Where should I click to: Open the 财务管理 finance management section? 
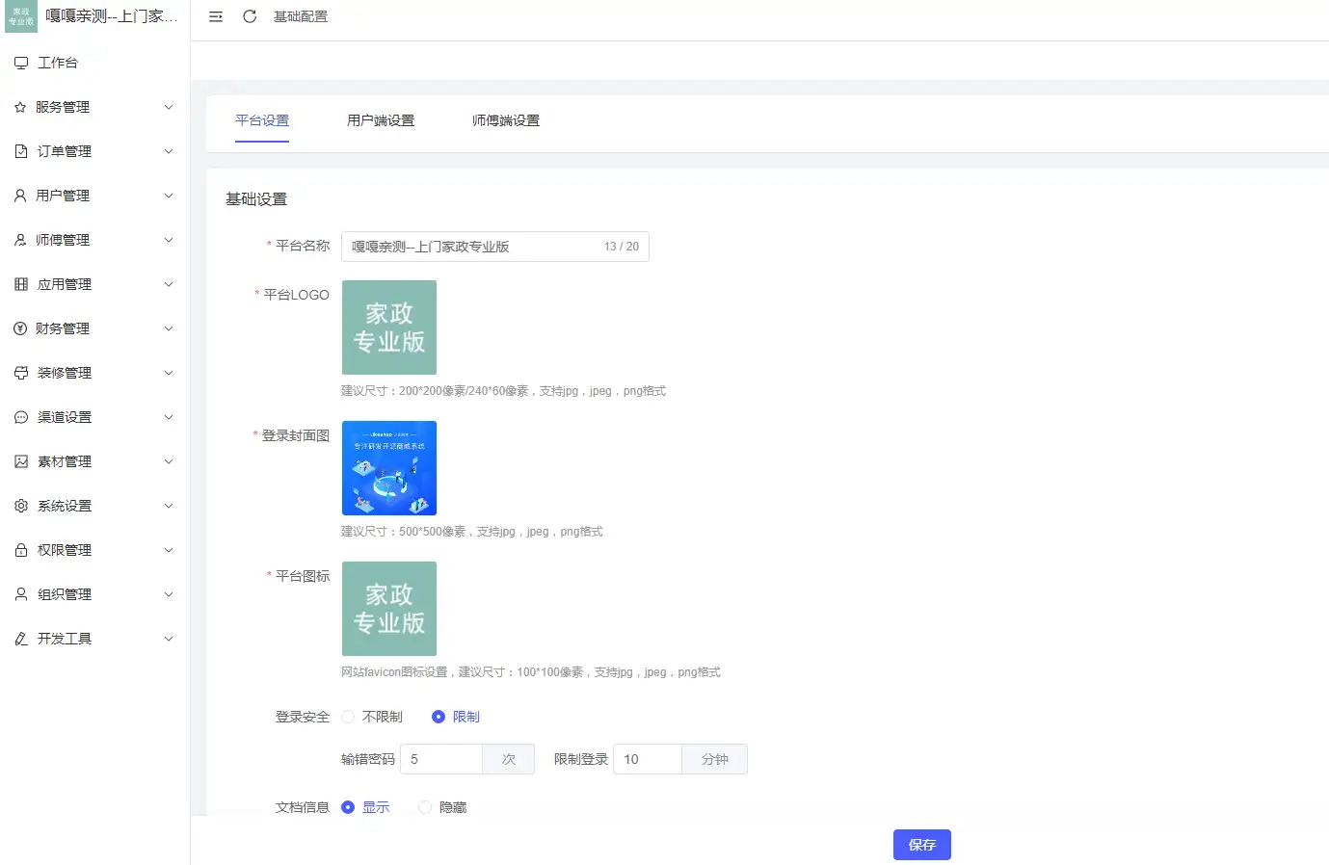[21, 328]
